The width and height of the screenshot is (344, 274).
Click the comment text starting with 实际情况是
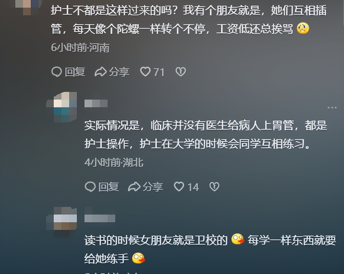pos(206,134)
